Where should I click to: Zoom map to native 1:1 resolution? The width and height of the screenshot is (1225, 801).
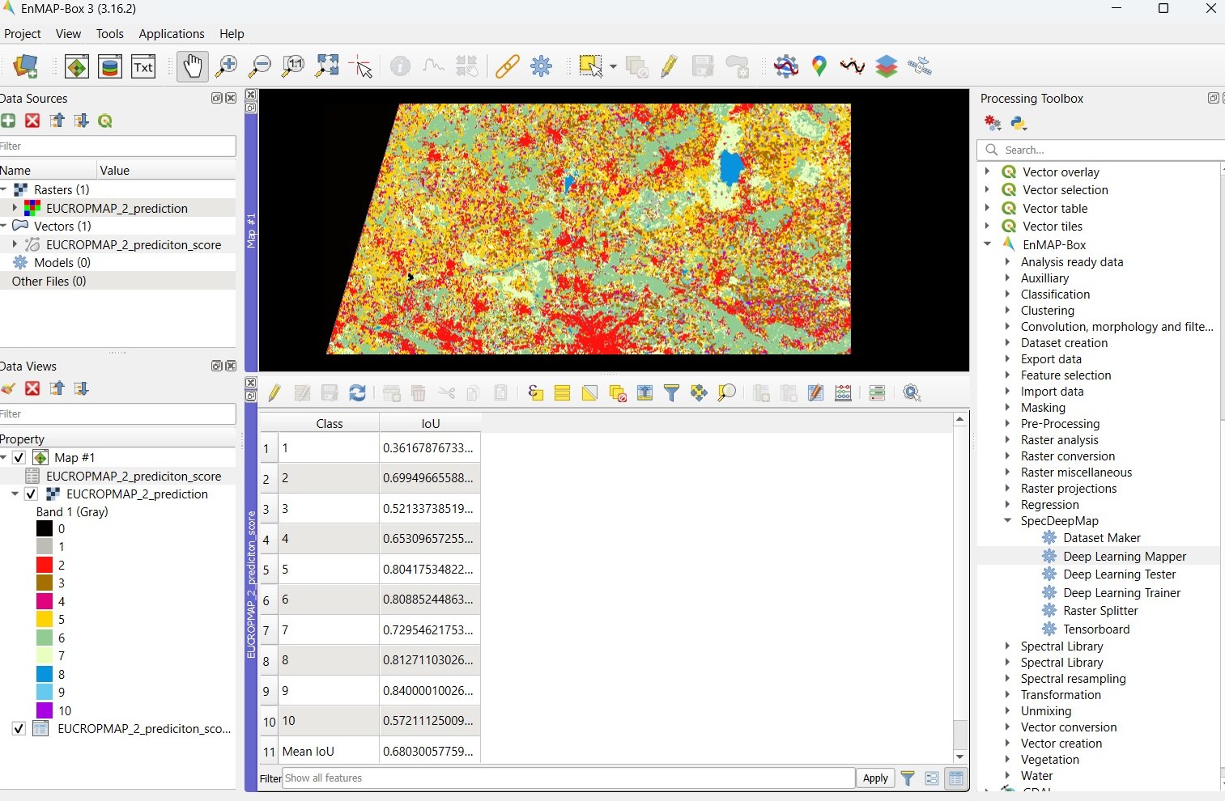tap(293, 66)
